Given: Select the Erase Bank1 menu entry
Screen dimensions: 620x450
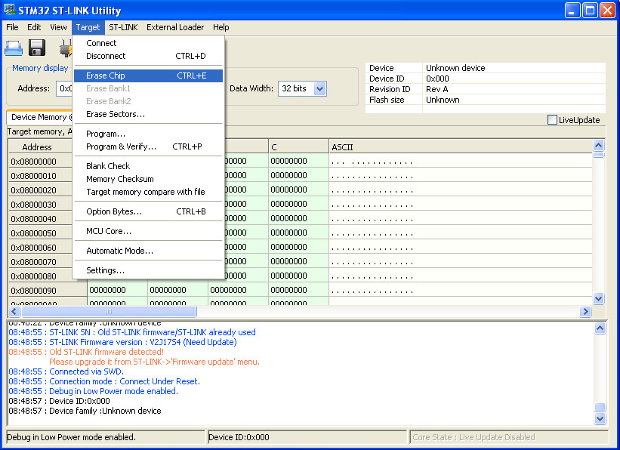Looking at the screenshot, I should (x=148, y=88).
